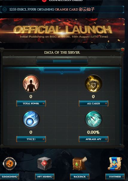Viewport: 128px width, 181px height.
Task: Select the Total Power silhouette icon
Action: click(31, 84)
